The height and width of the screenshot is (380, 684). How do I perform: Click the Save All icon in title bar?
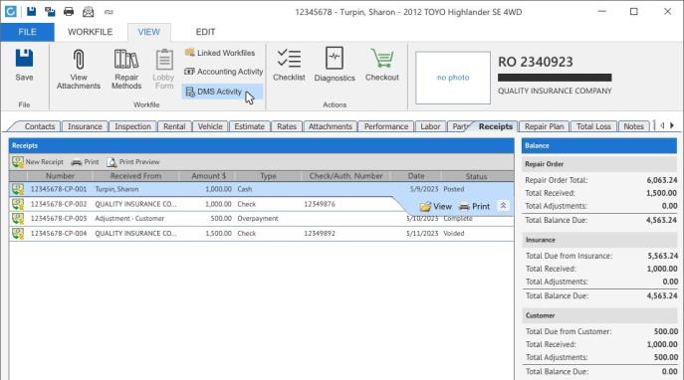(x=50, y=11)
